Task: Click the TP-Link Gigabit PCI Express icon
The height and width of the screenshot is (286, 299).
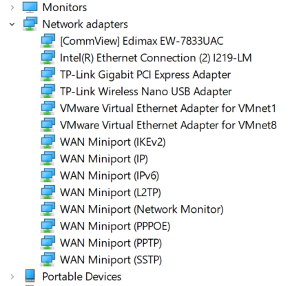Action: 48,75
